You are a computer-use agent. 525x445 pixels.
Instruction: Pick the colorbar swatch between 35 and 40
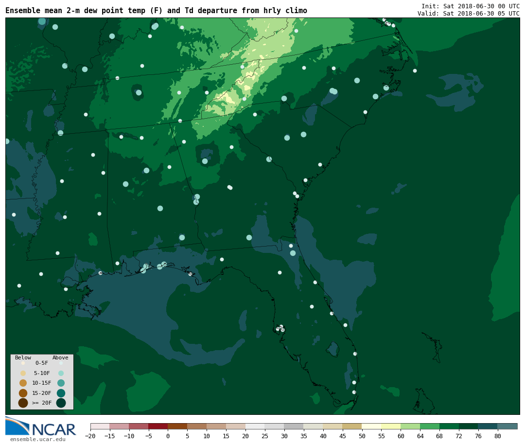[x=314, y=426]
